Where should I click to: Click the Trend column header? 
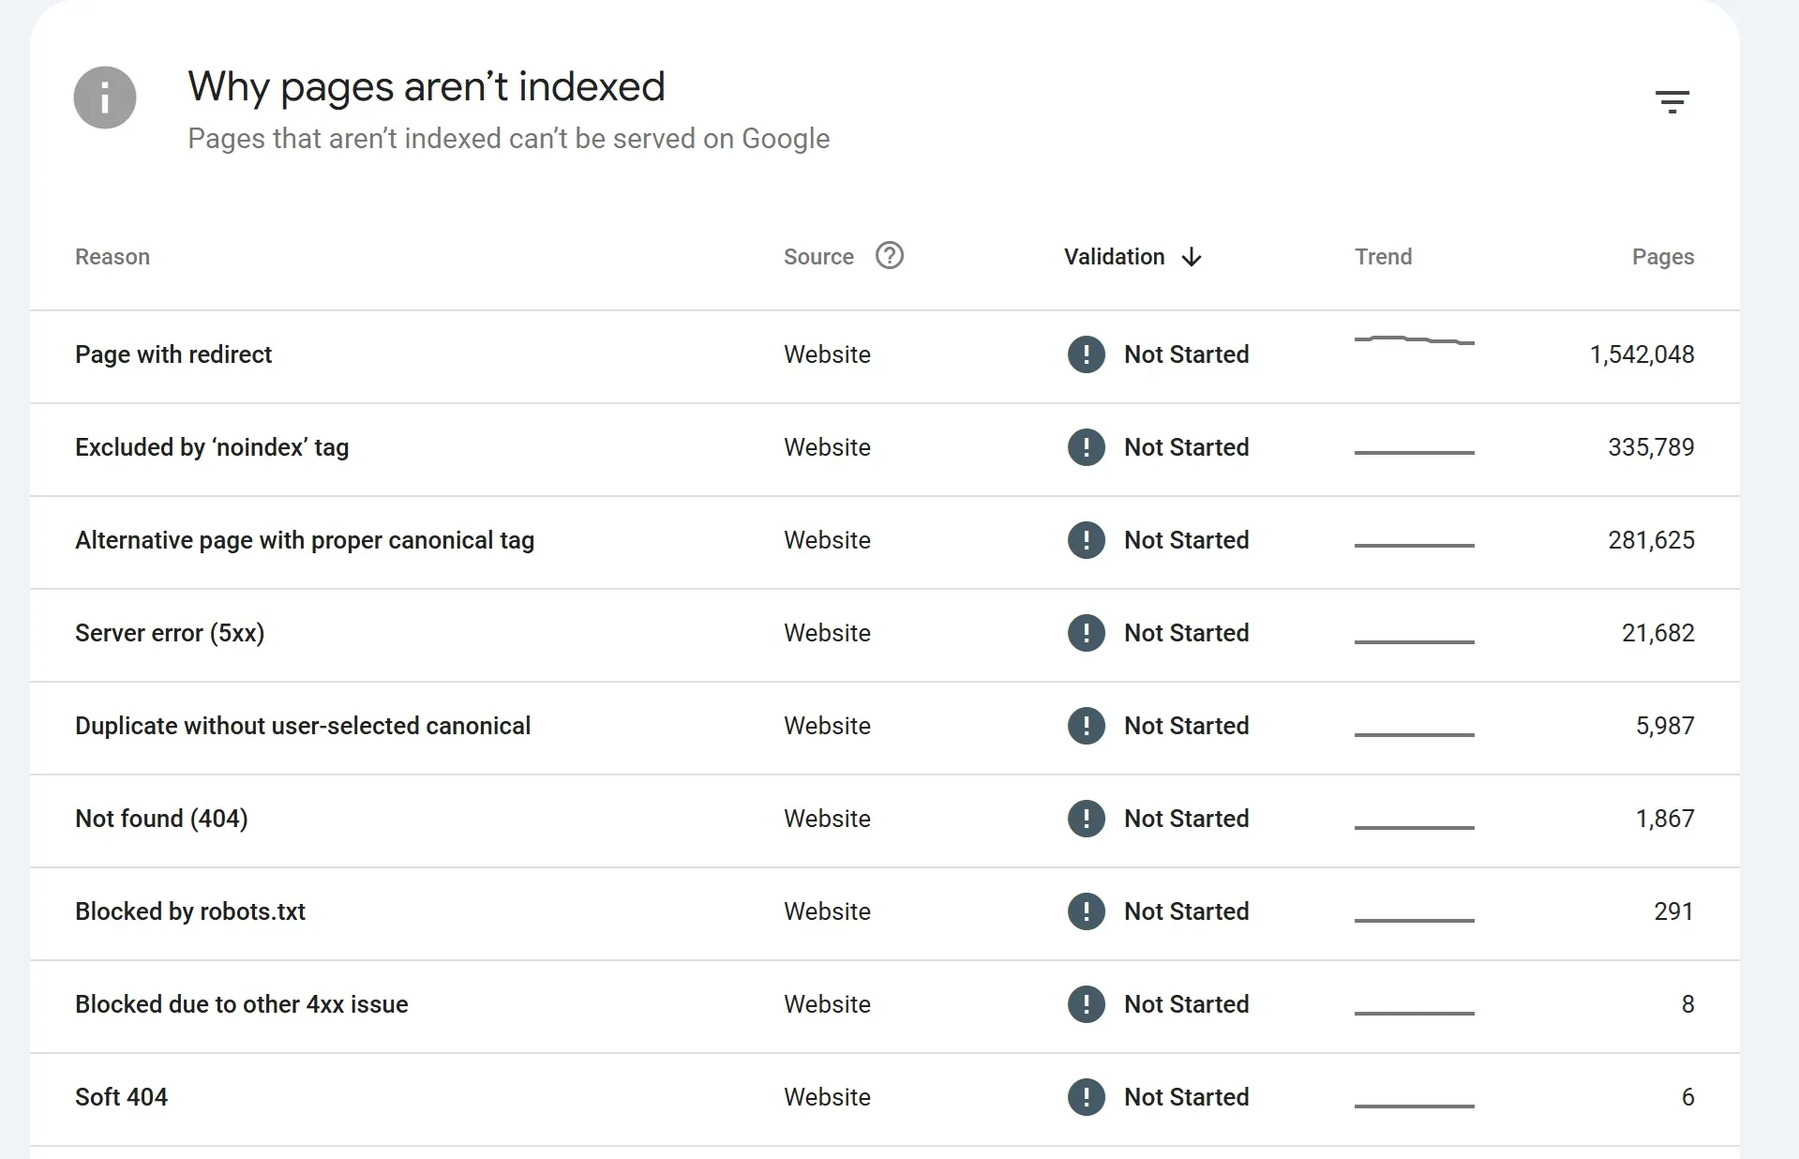click(1383, 257)
